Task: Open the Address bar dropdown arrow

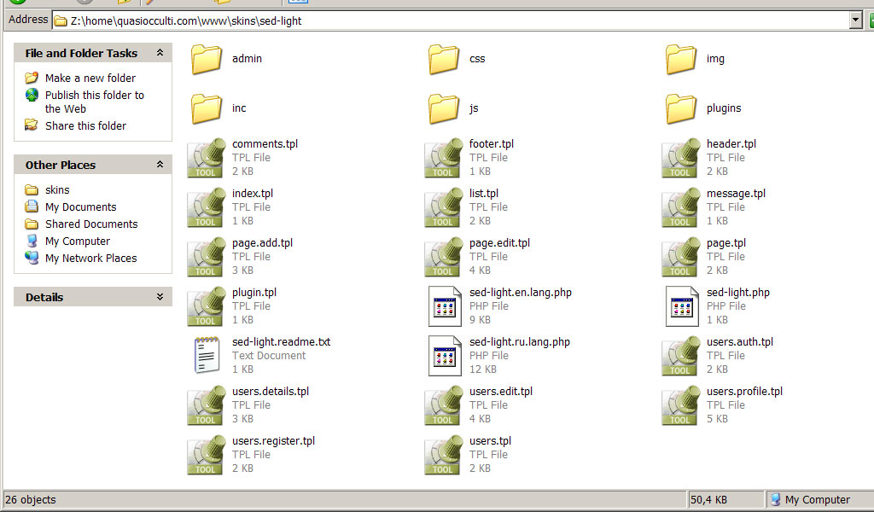Action: point(856,20)
